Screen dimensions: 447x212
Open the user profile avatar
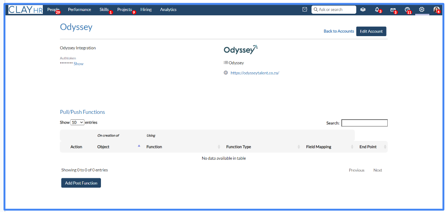coord(436,9)
